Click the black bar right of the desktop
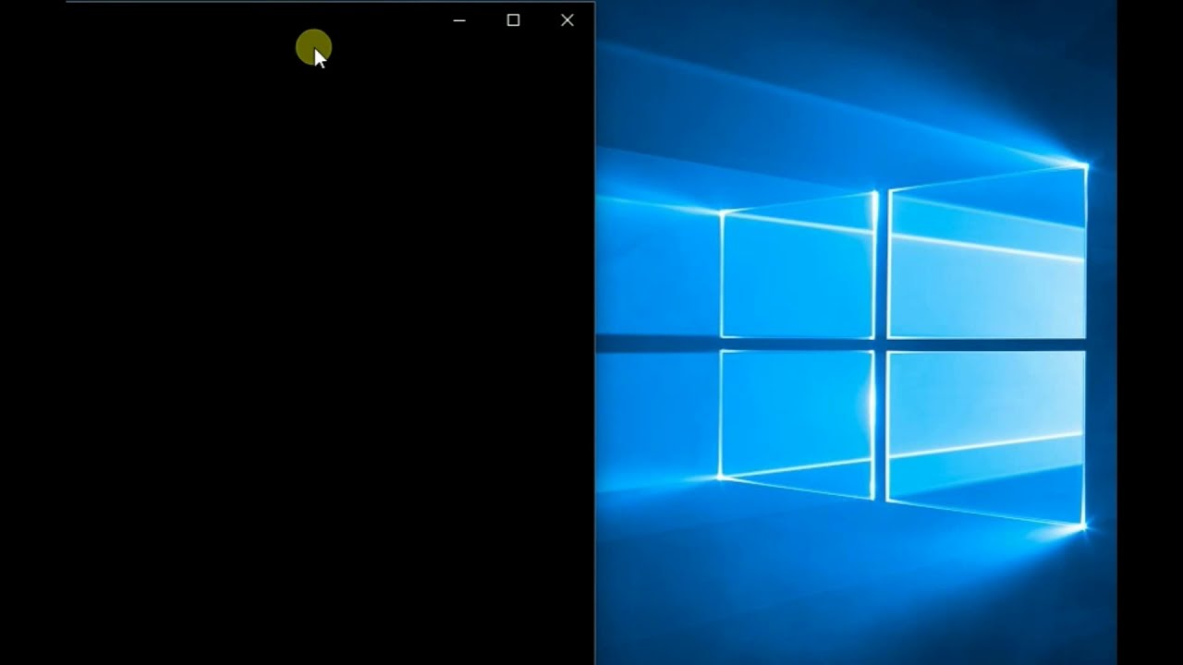The image size is (1183, 665). [x=1150, y=332]
